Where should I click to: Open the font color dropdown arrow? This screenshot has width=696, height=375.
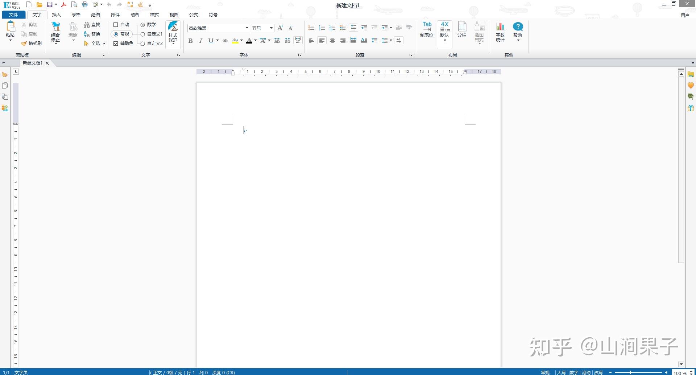255,41
